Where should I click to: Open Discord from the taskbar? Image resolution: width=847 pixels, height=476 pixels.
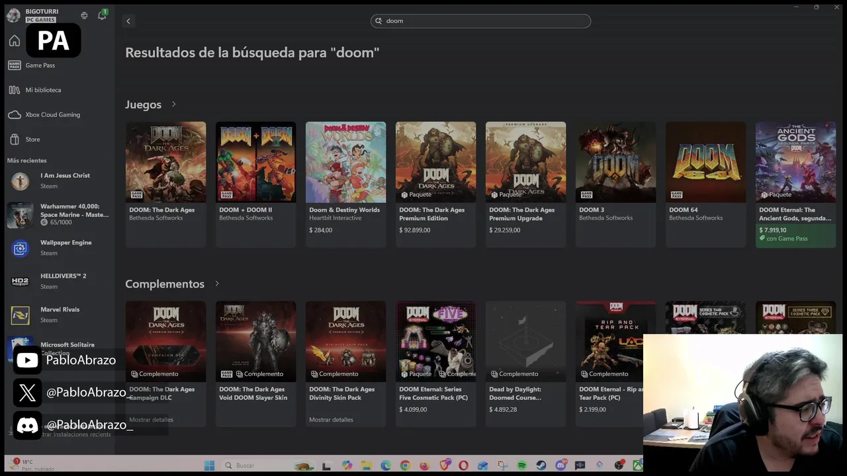pyautogui.click(x=561, y=465)
